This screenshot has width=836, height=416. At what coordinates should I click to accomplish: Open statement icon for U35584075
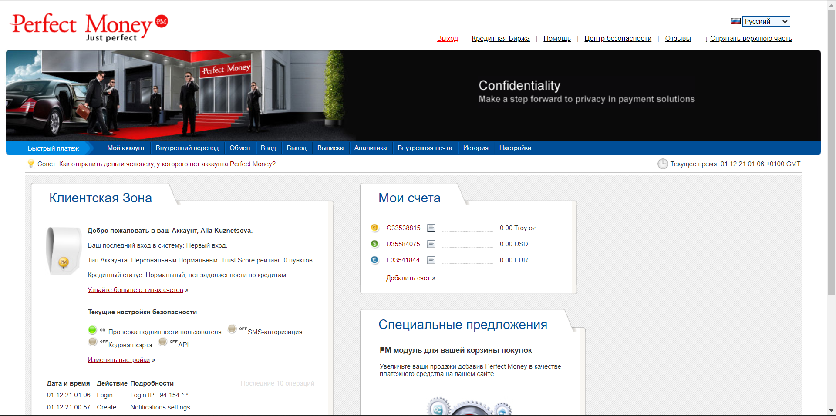[x=431, y=244]
